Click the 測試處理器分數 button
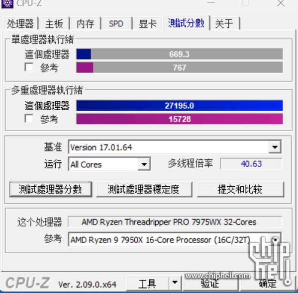This screenshot has height=293, width=298. click(51, 189)
